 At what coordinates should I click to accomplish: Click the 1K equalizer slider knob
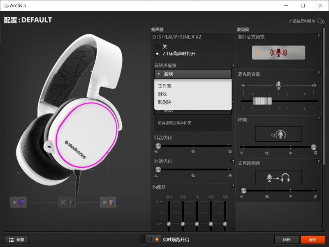(x=197, y=224)
